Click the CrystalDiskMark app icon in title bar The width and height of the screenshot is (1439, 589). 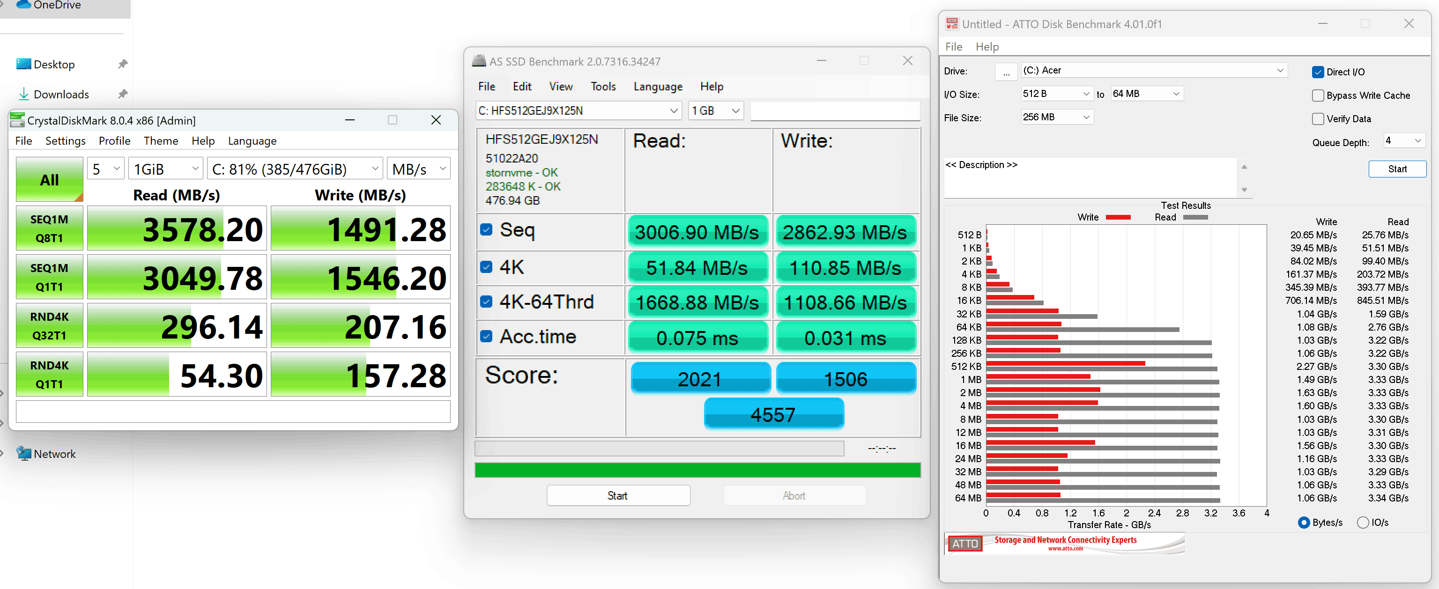click(x=17, y=120)
